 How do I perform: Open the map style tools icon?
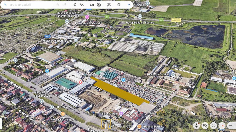point(109,5)
